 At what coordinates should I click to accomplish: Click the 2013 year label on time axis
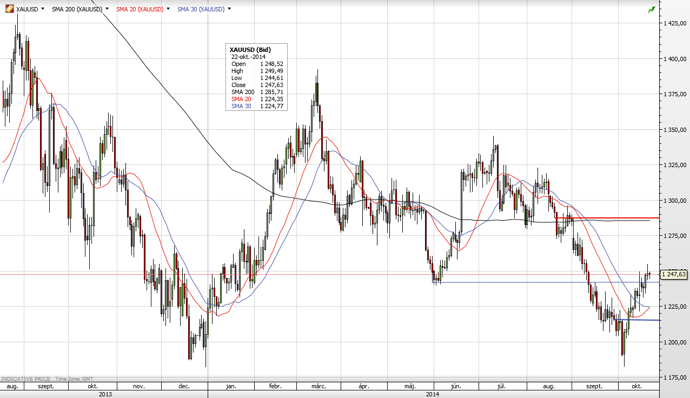point(105,394)
